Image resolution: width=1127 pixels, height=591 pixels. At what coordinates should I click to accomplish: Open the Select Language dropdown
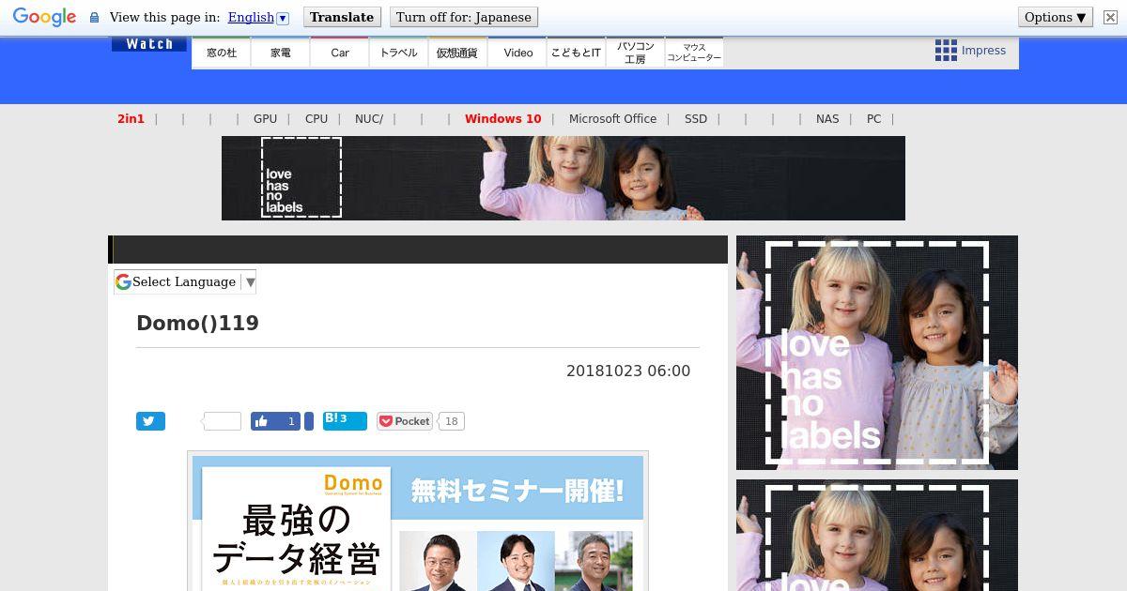(x=185, y=282)
